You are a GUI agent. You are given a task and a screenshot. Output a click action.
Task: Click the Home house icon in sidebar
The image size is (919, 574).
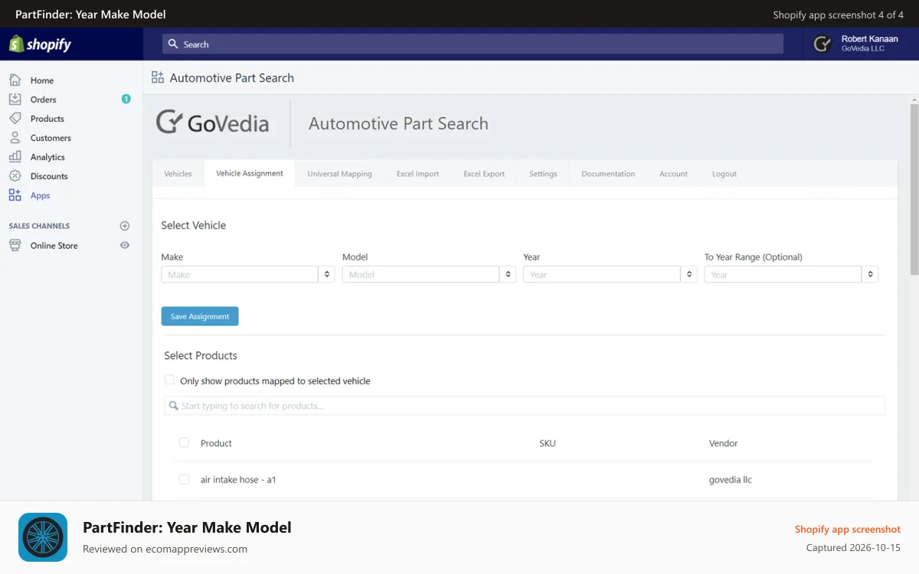pyautogui.click(x=15, y=80)
